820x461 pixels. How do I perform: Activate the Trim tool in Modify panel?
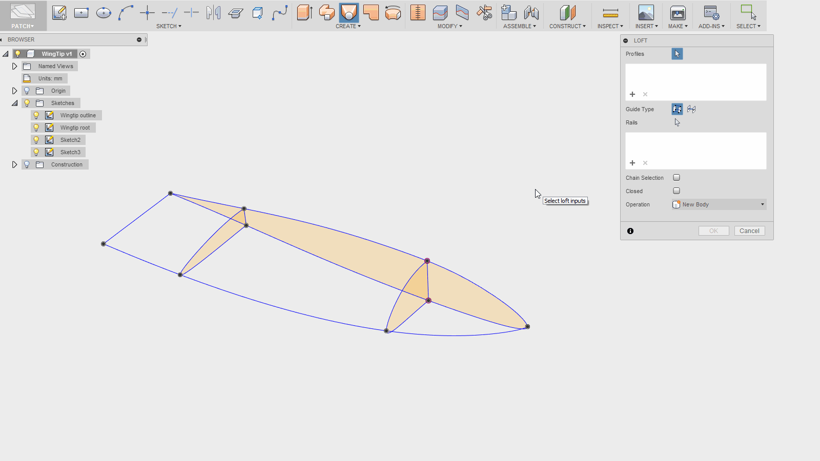(483, 12)
